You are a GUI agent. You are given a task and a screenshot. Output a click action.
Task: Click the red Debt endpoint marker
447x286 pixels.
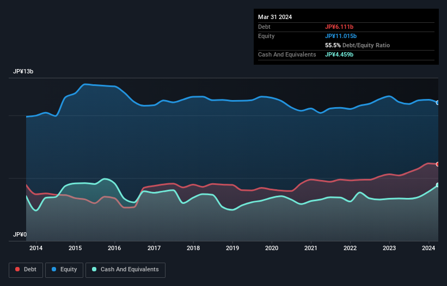438,164
